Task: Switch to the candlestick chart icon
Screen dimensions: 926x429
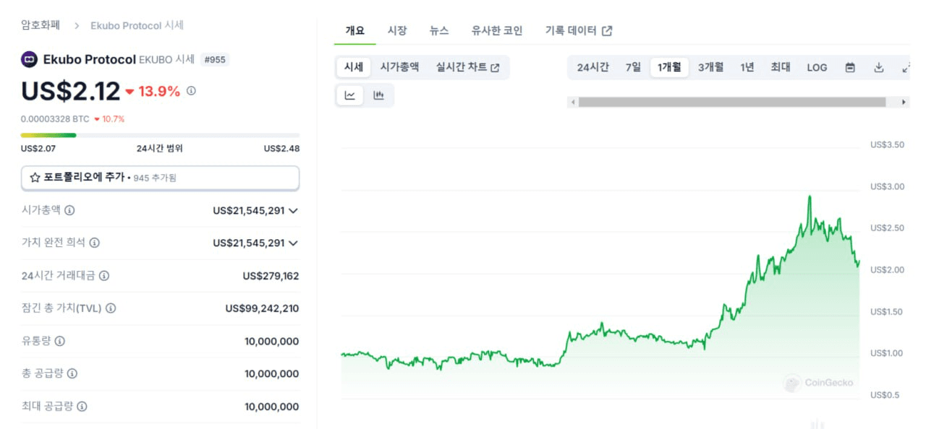Action: click(x=378, y=95)
